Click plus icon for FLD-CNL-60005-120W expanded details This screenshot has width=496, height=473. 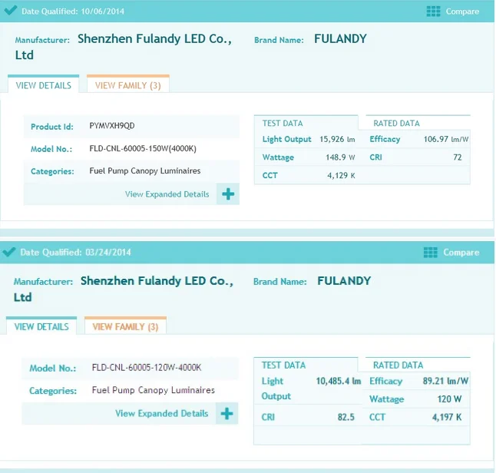coord(227,414)
